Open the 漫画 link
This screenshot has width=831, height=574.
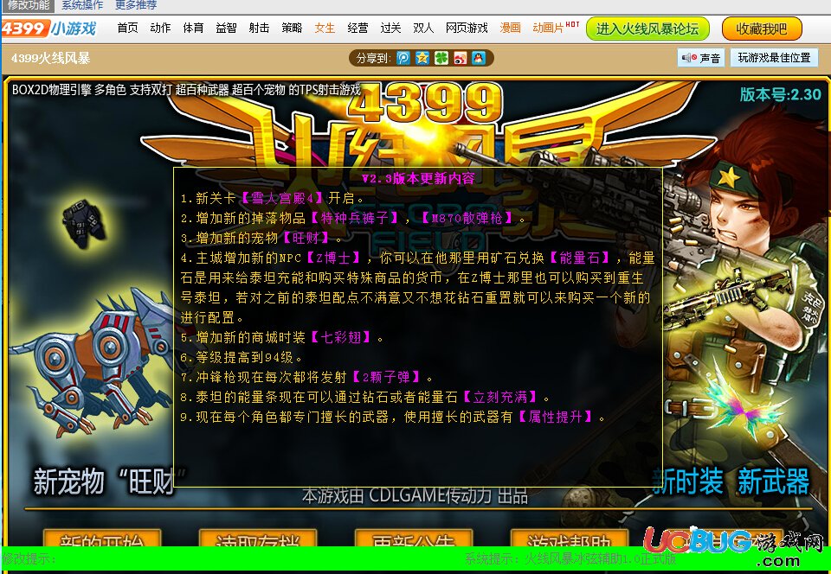coord(511,28)
